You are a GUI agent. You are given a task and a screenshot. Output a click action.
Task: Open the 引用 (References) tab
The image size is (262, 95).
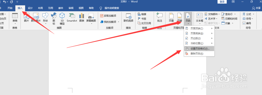click(51, 8)
